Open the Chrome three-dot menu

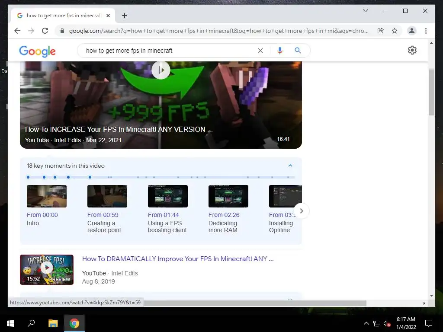point(426,31)
